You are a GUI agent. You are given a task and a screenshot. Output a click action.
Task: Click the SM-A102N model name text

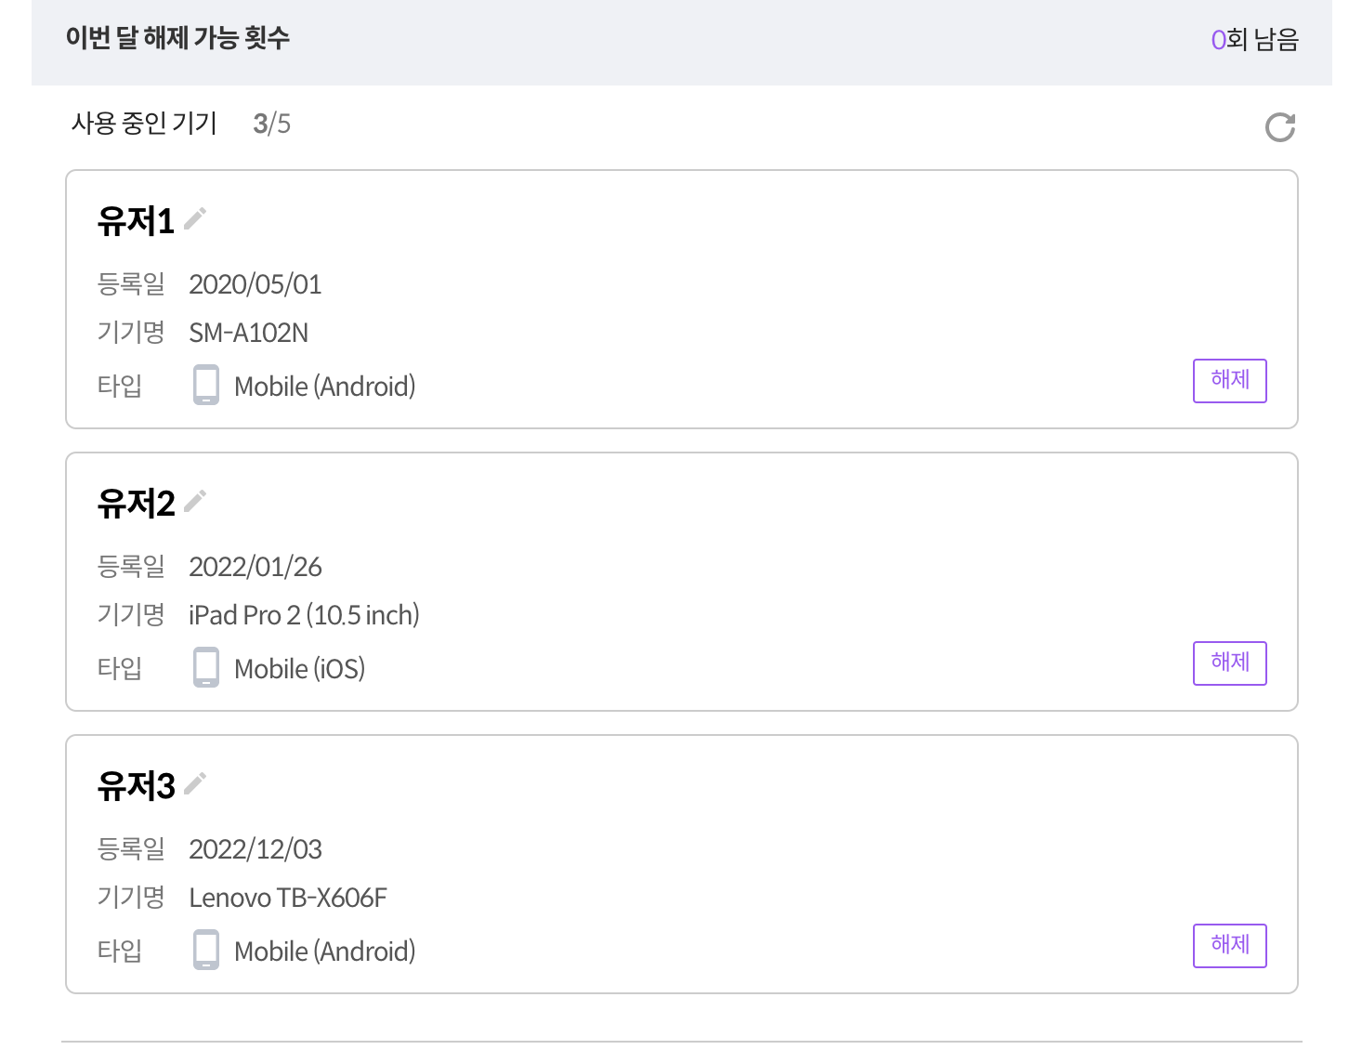[248, 333]
